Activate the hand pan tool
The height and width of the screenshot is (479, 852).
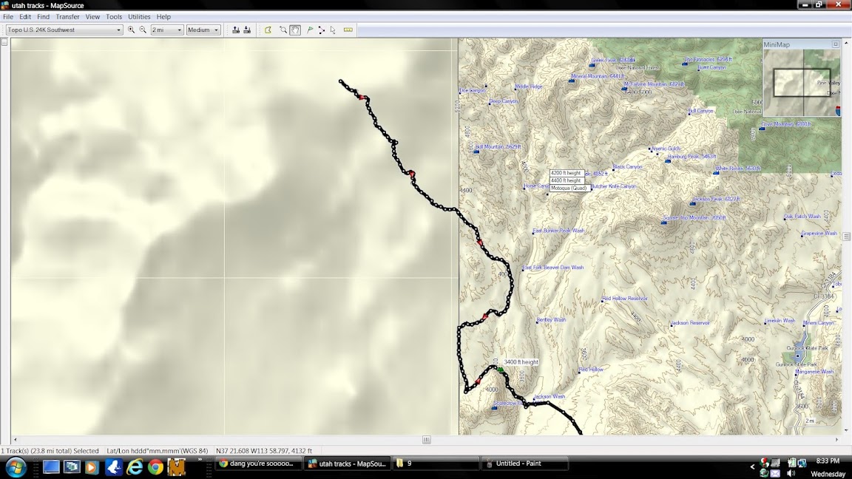295,30
